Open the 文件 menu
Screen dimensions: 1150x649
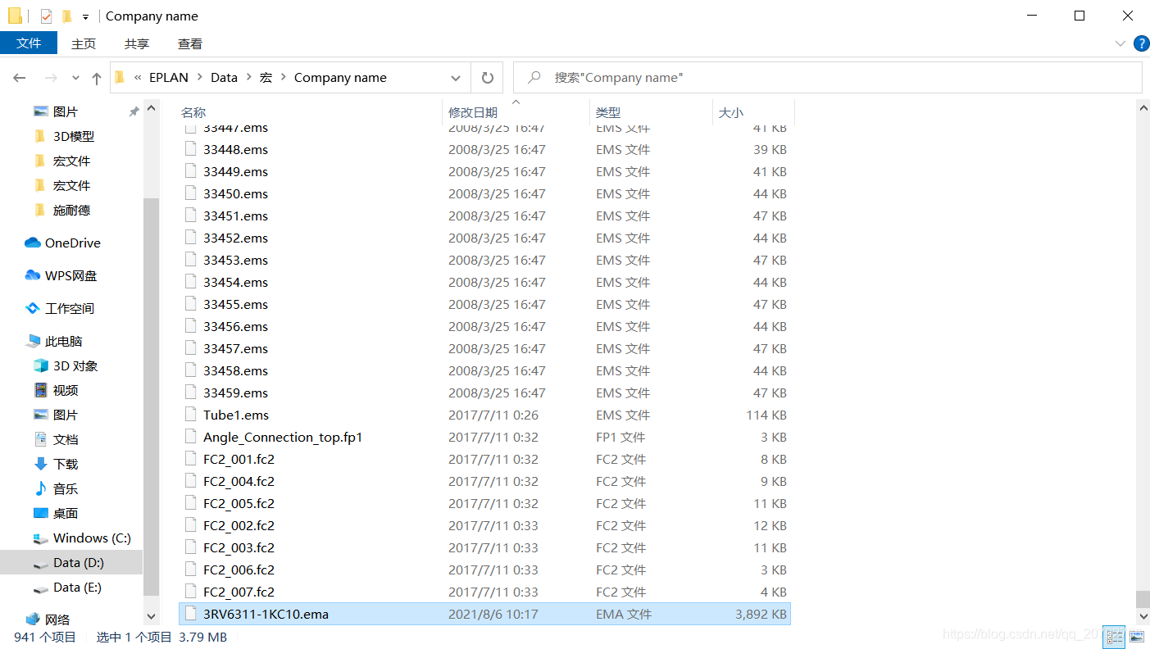[29, 43]
